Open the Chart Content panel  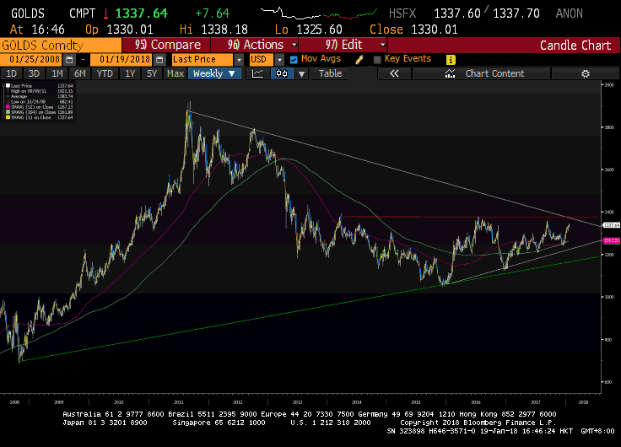click(494, 73)
